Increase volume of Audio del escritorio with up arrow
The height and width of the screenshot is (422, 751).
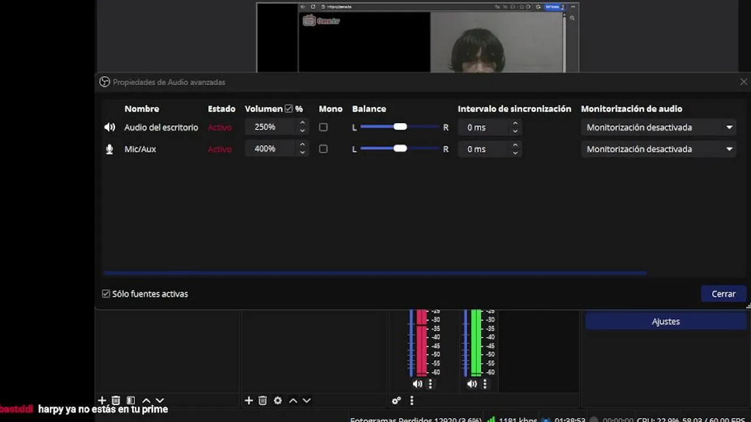(302, 124)
